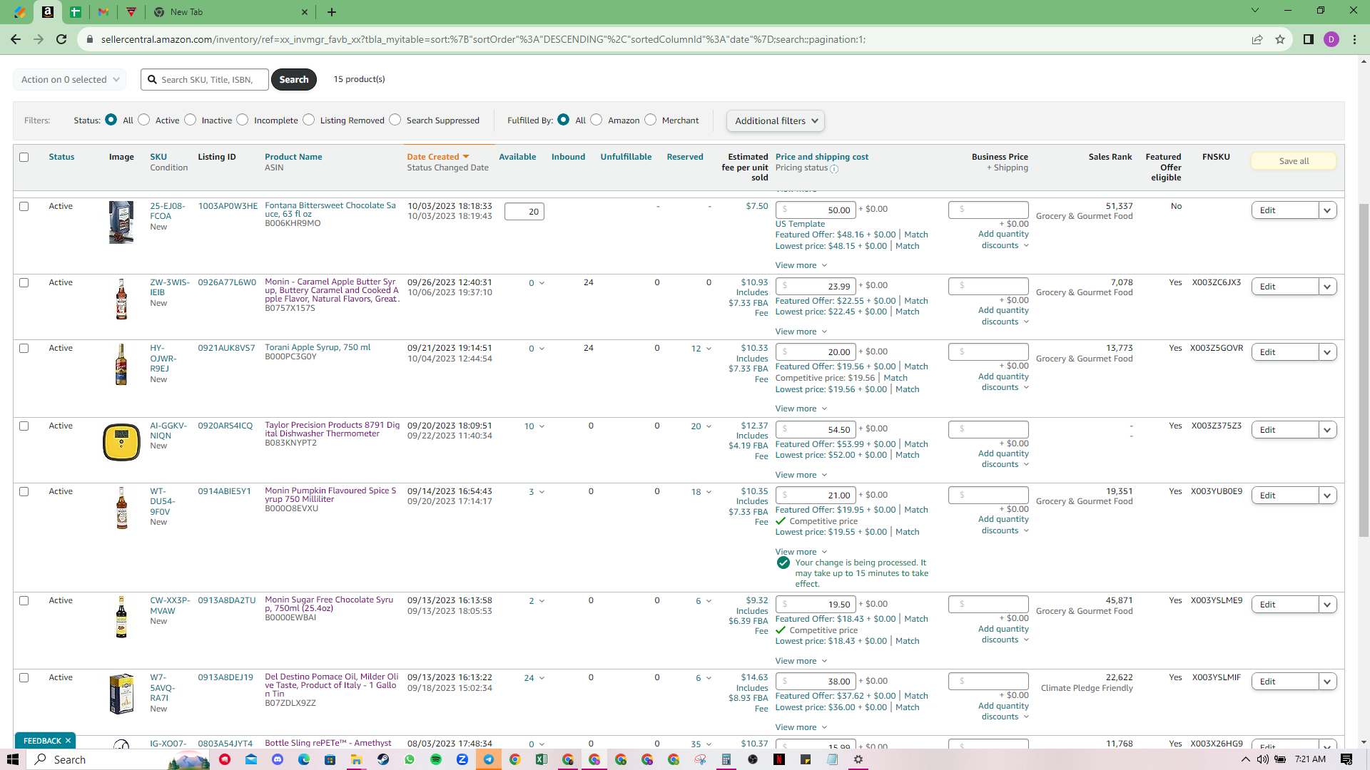The image size is (1370, 770).
Task: Select the Incomplete status filter
Action: click(x=243, y=120)
